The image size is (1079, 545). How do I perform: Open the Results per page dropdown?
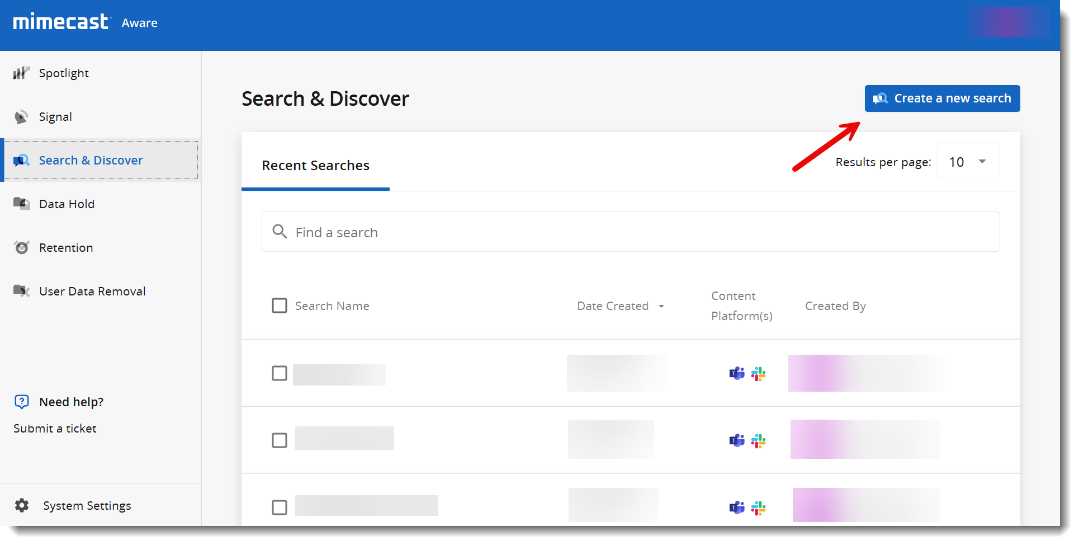(968, 162)
